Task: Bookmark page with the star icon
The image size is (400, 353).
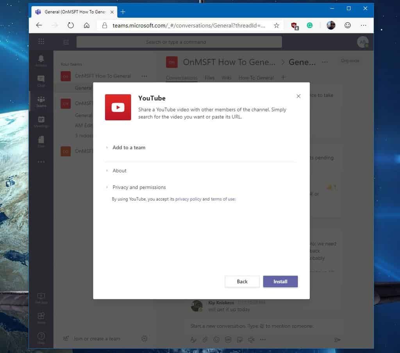Action: (x=276, y=25)
